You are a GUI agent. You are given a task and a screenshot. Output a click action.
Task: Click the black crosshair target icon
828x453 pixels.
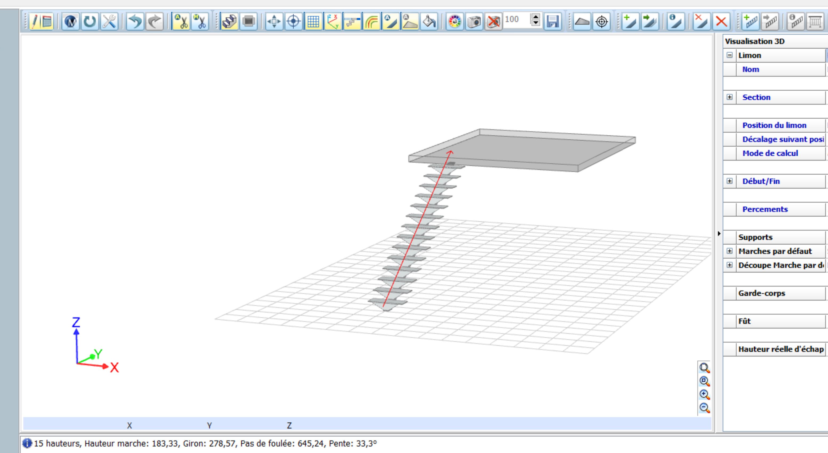601,22
